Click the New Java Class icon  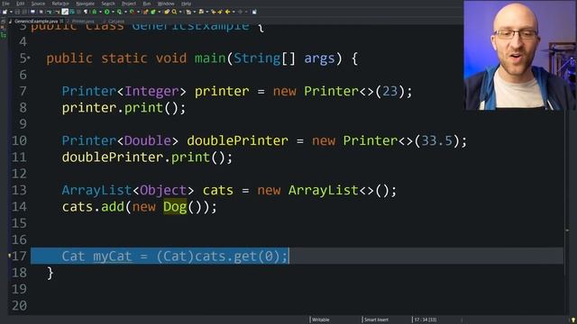click(153, 12)
